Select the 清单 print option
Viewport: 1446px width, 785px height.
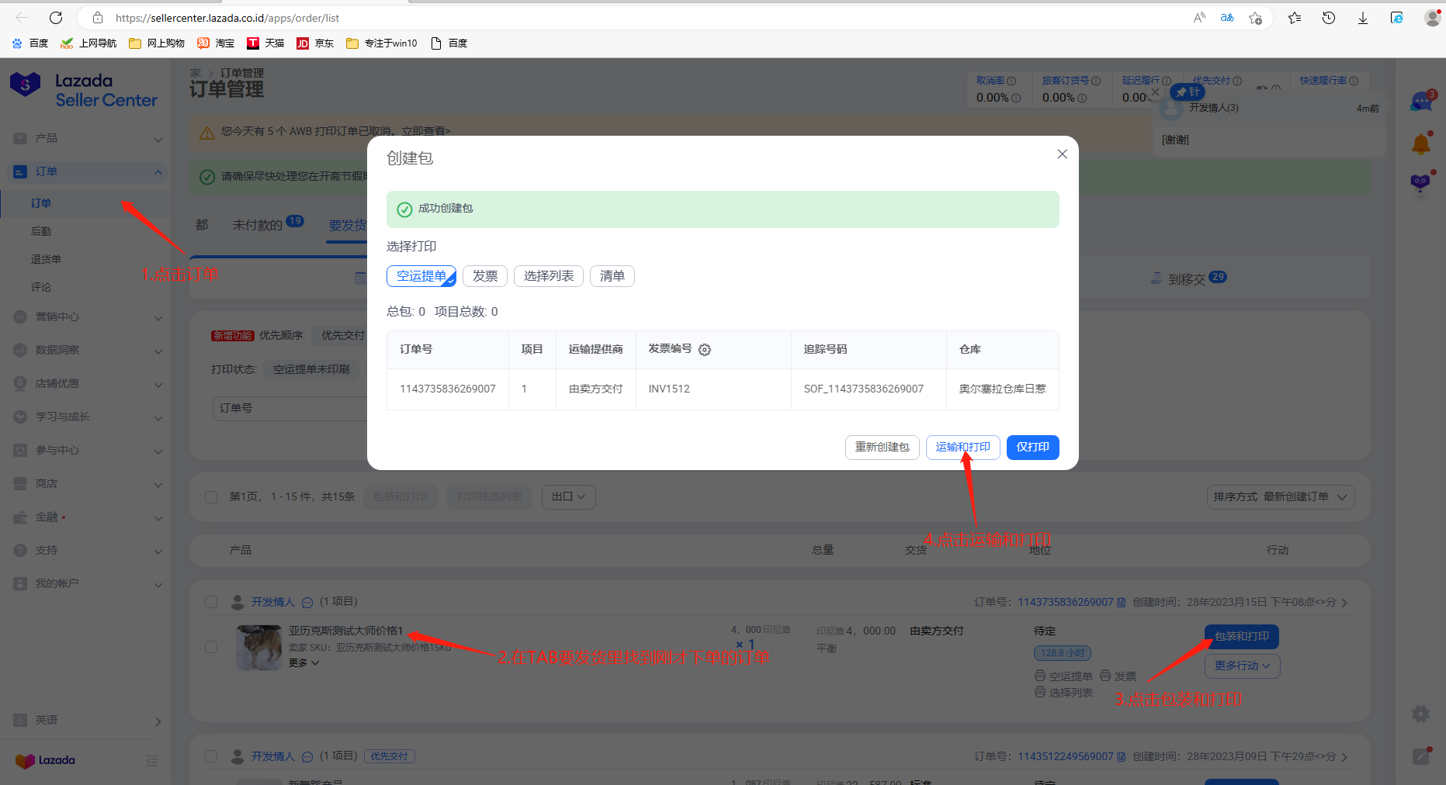pyautogui.click(x=612, y=276)
